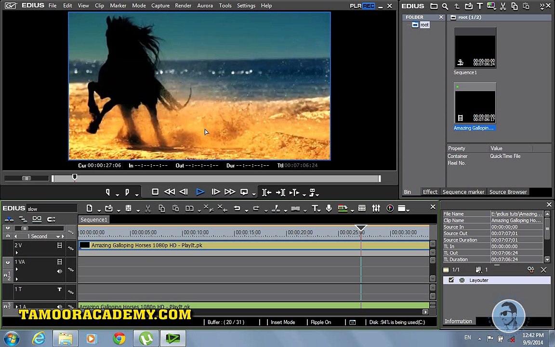
Task: Open the Tools menu
Action: point(225,6)
